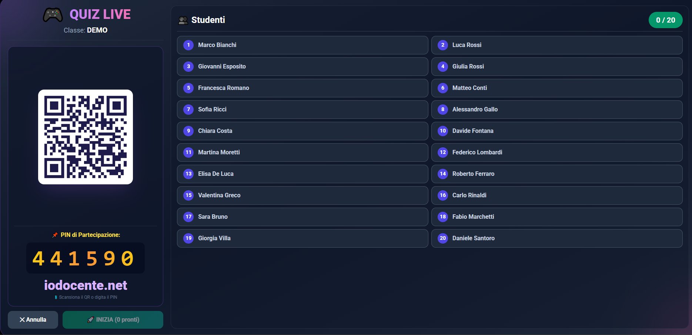This screenshot has width=692, height=335.
Task: Select student Daniele Santoro
Action: point(557,238)
